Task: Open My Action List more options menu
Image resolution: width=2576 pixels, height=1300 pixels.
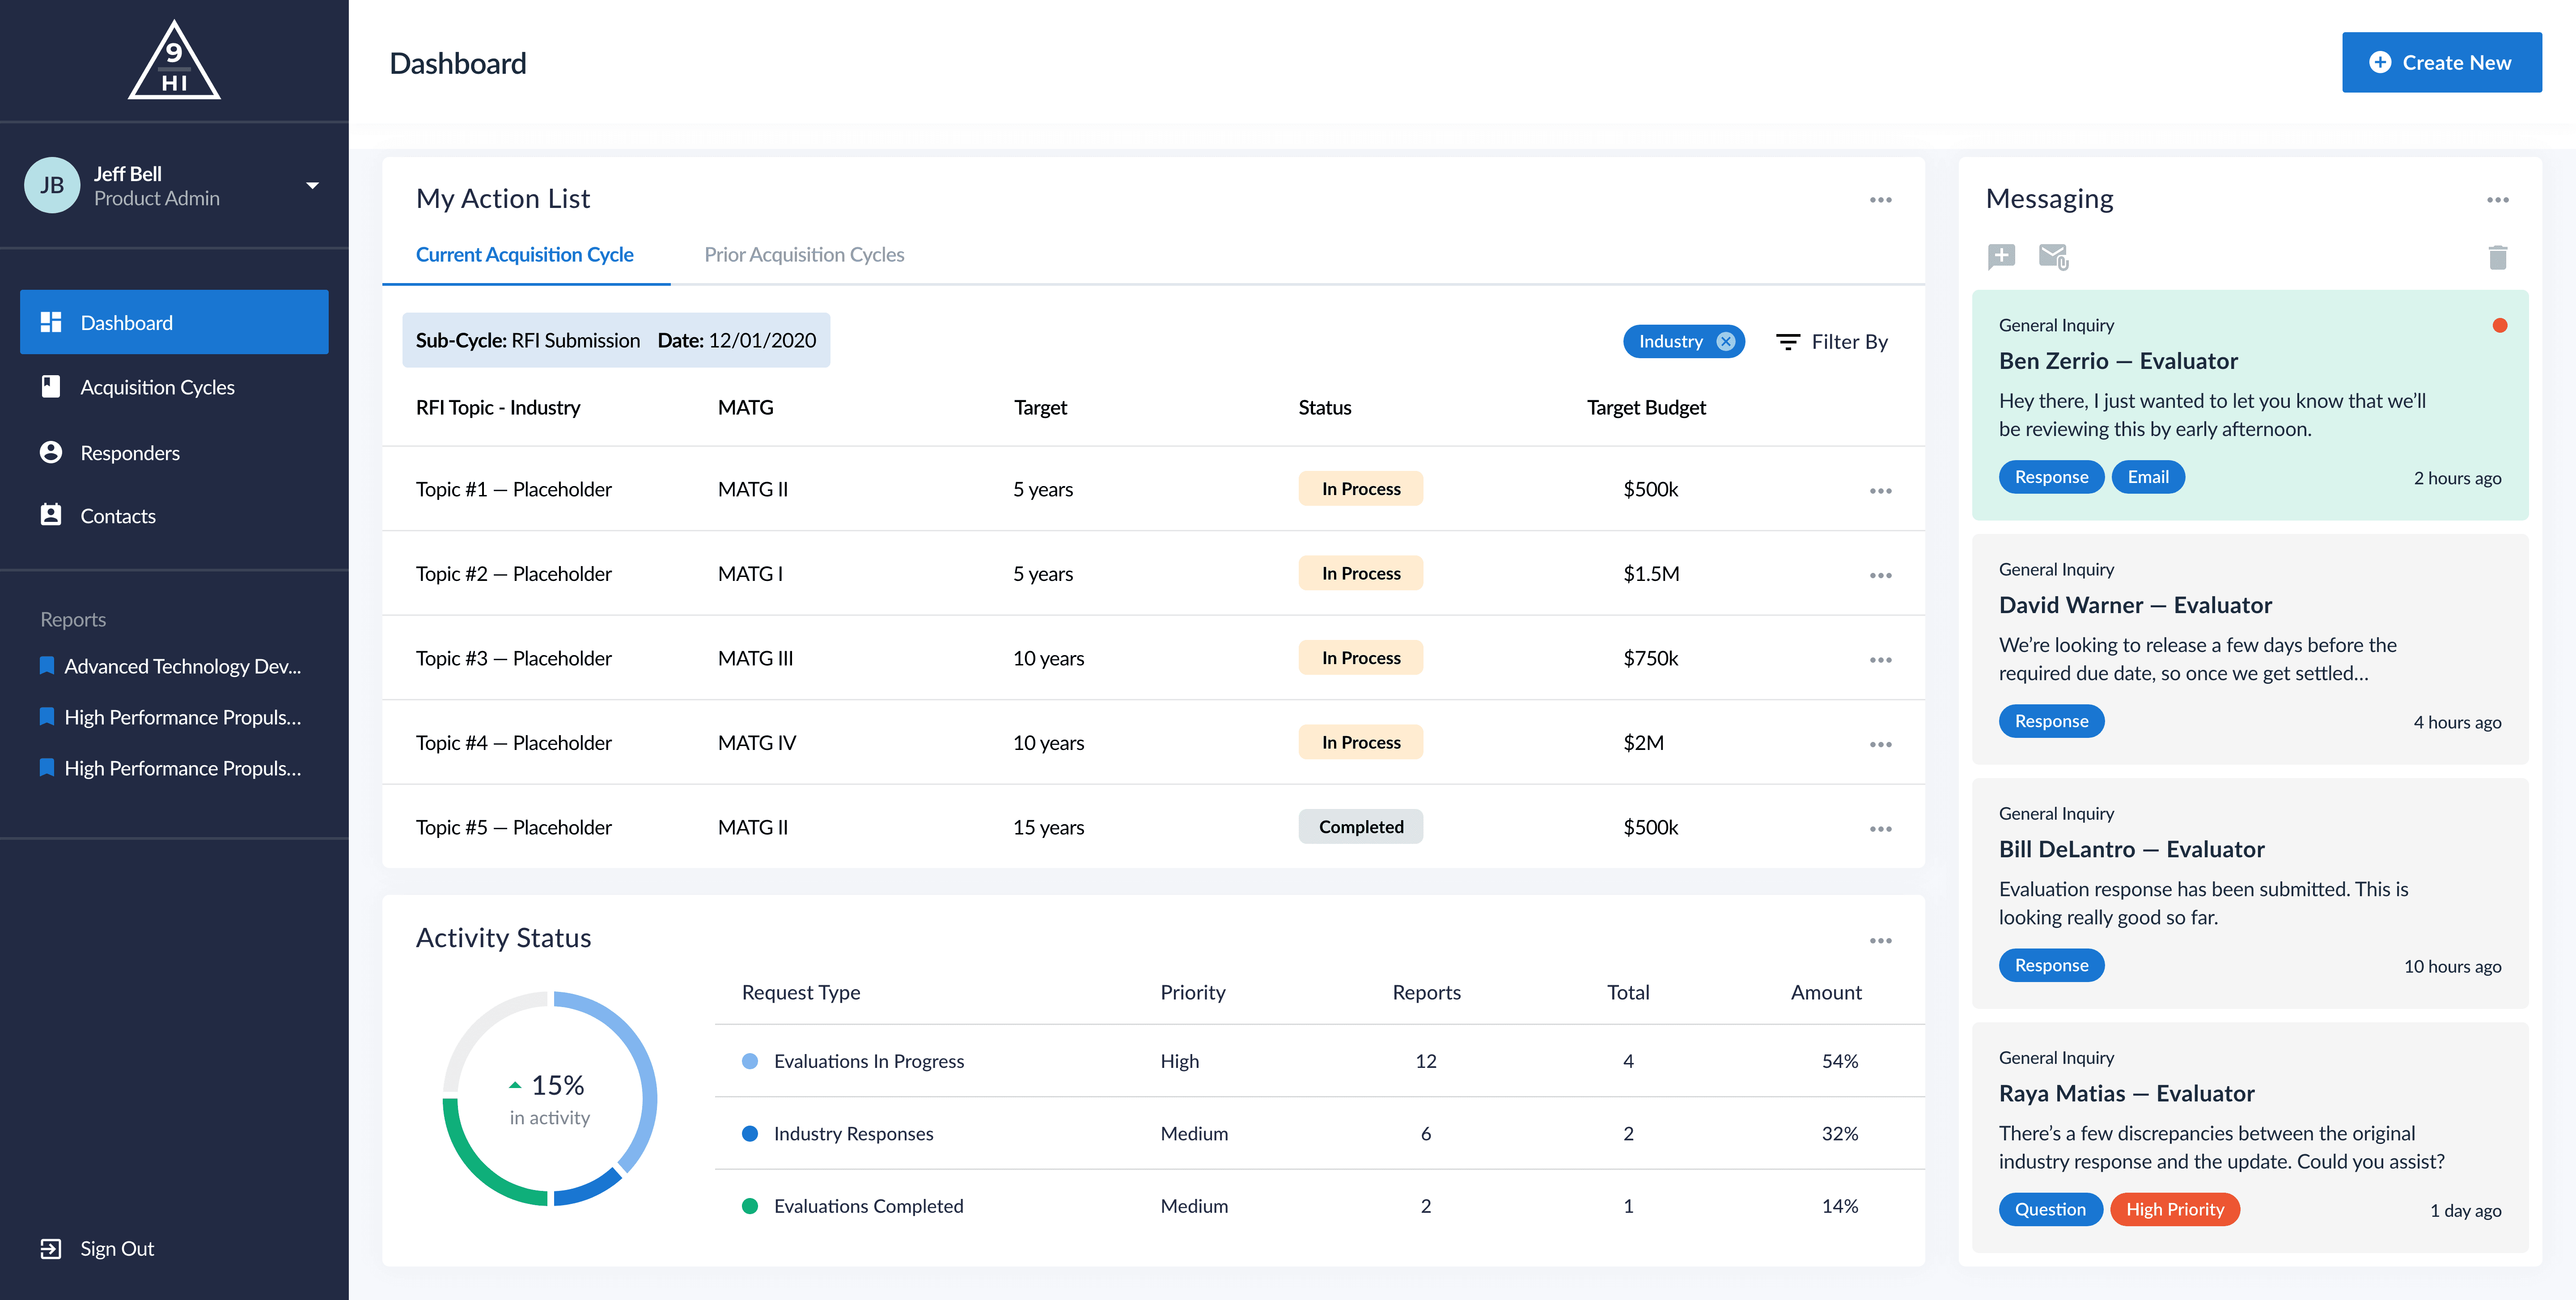Action: (x=1880, y=200)
